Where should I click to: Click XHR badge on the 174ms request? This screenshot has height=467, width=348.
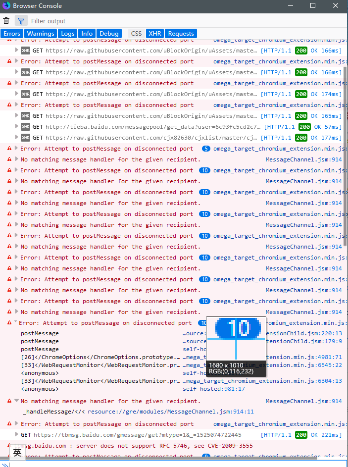point(26,94)
